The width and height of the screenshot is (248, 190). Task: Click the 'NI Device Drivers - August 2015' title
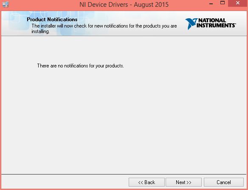pyautogui.click(x=124, y=5)
